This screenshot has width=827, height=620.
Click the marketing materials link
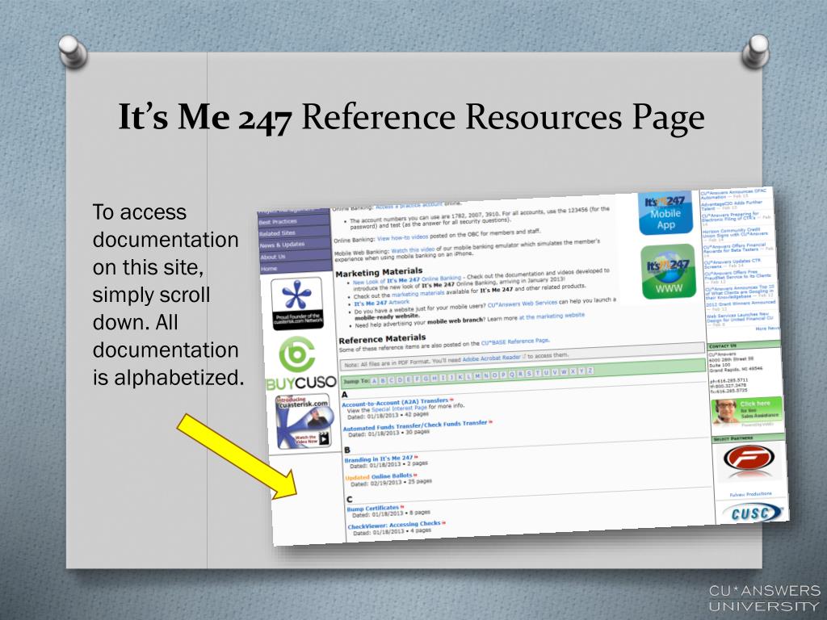(x=418, y=293)
